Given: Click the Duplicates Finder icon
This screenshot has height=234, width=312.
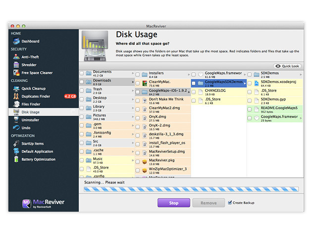Looking at the screenshot, I should (16, 96).
